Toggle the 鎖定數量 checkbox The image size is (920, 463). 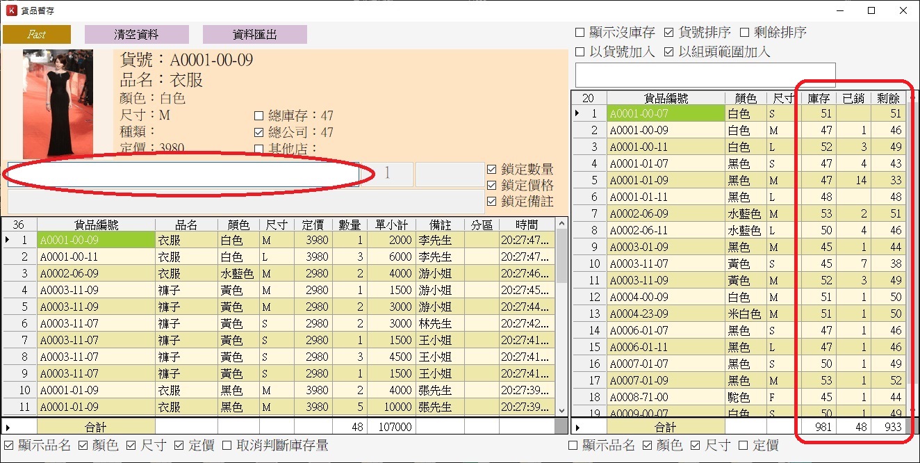[x=492, y=169]
